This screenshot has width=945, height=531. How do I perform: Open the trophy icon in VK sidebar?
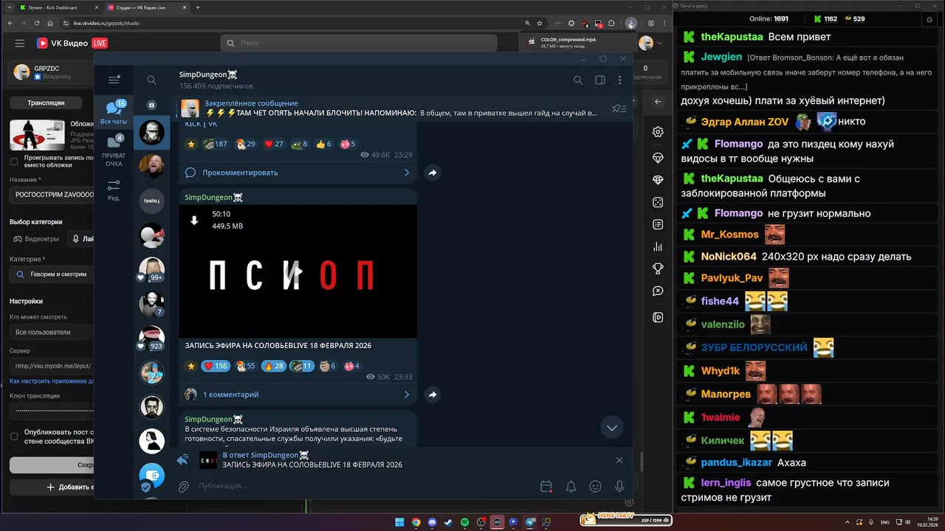point(658,268)
